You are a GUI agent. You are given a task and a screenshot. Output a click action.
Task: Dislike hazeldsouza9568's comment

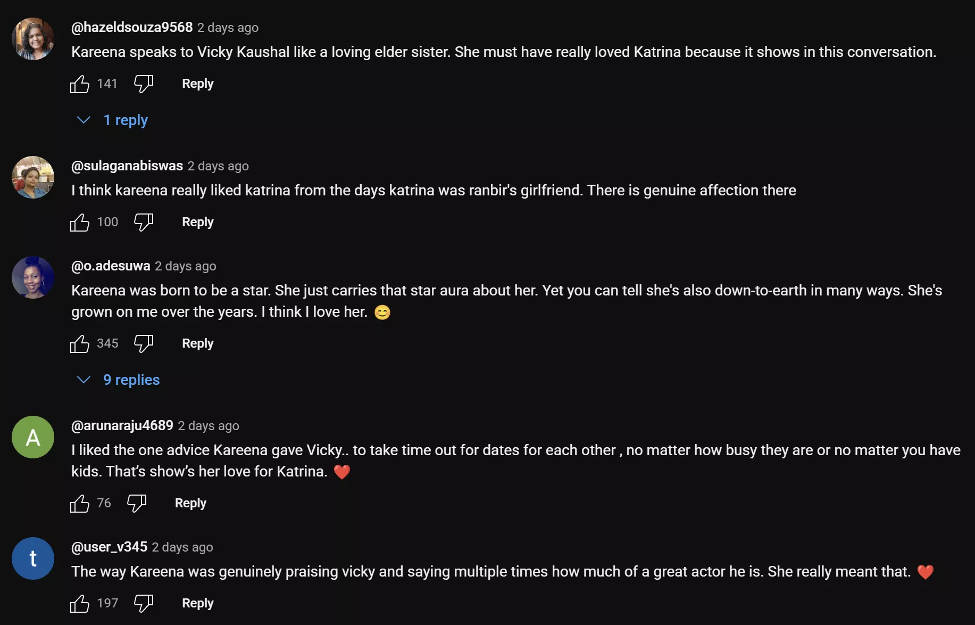143,84
